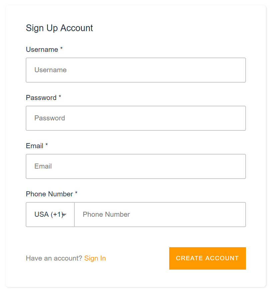Click the Username field label
Screen dimensions: 272x291
[42, 50]
